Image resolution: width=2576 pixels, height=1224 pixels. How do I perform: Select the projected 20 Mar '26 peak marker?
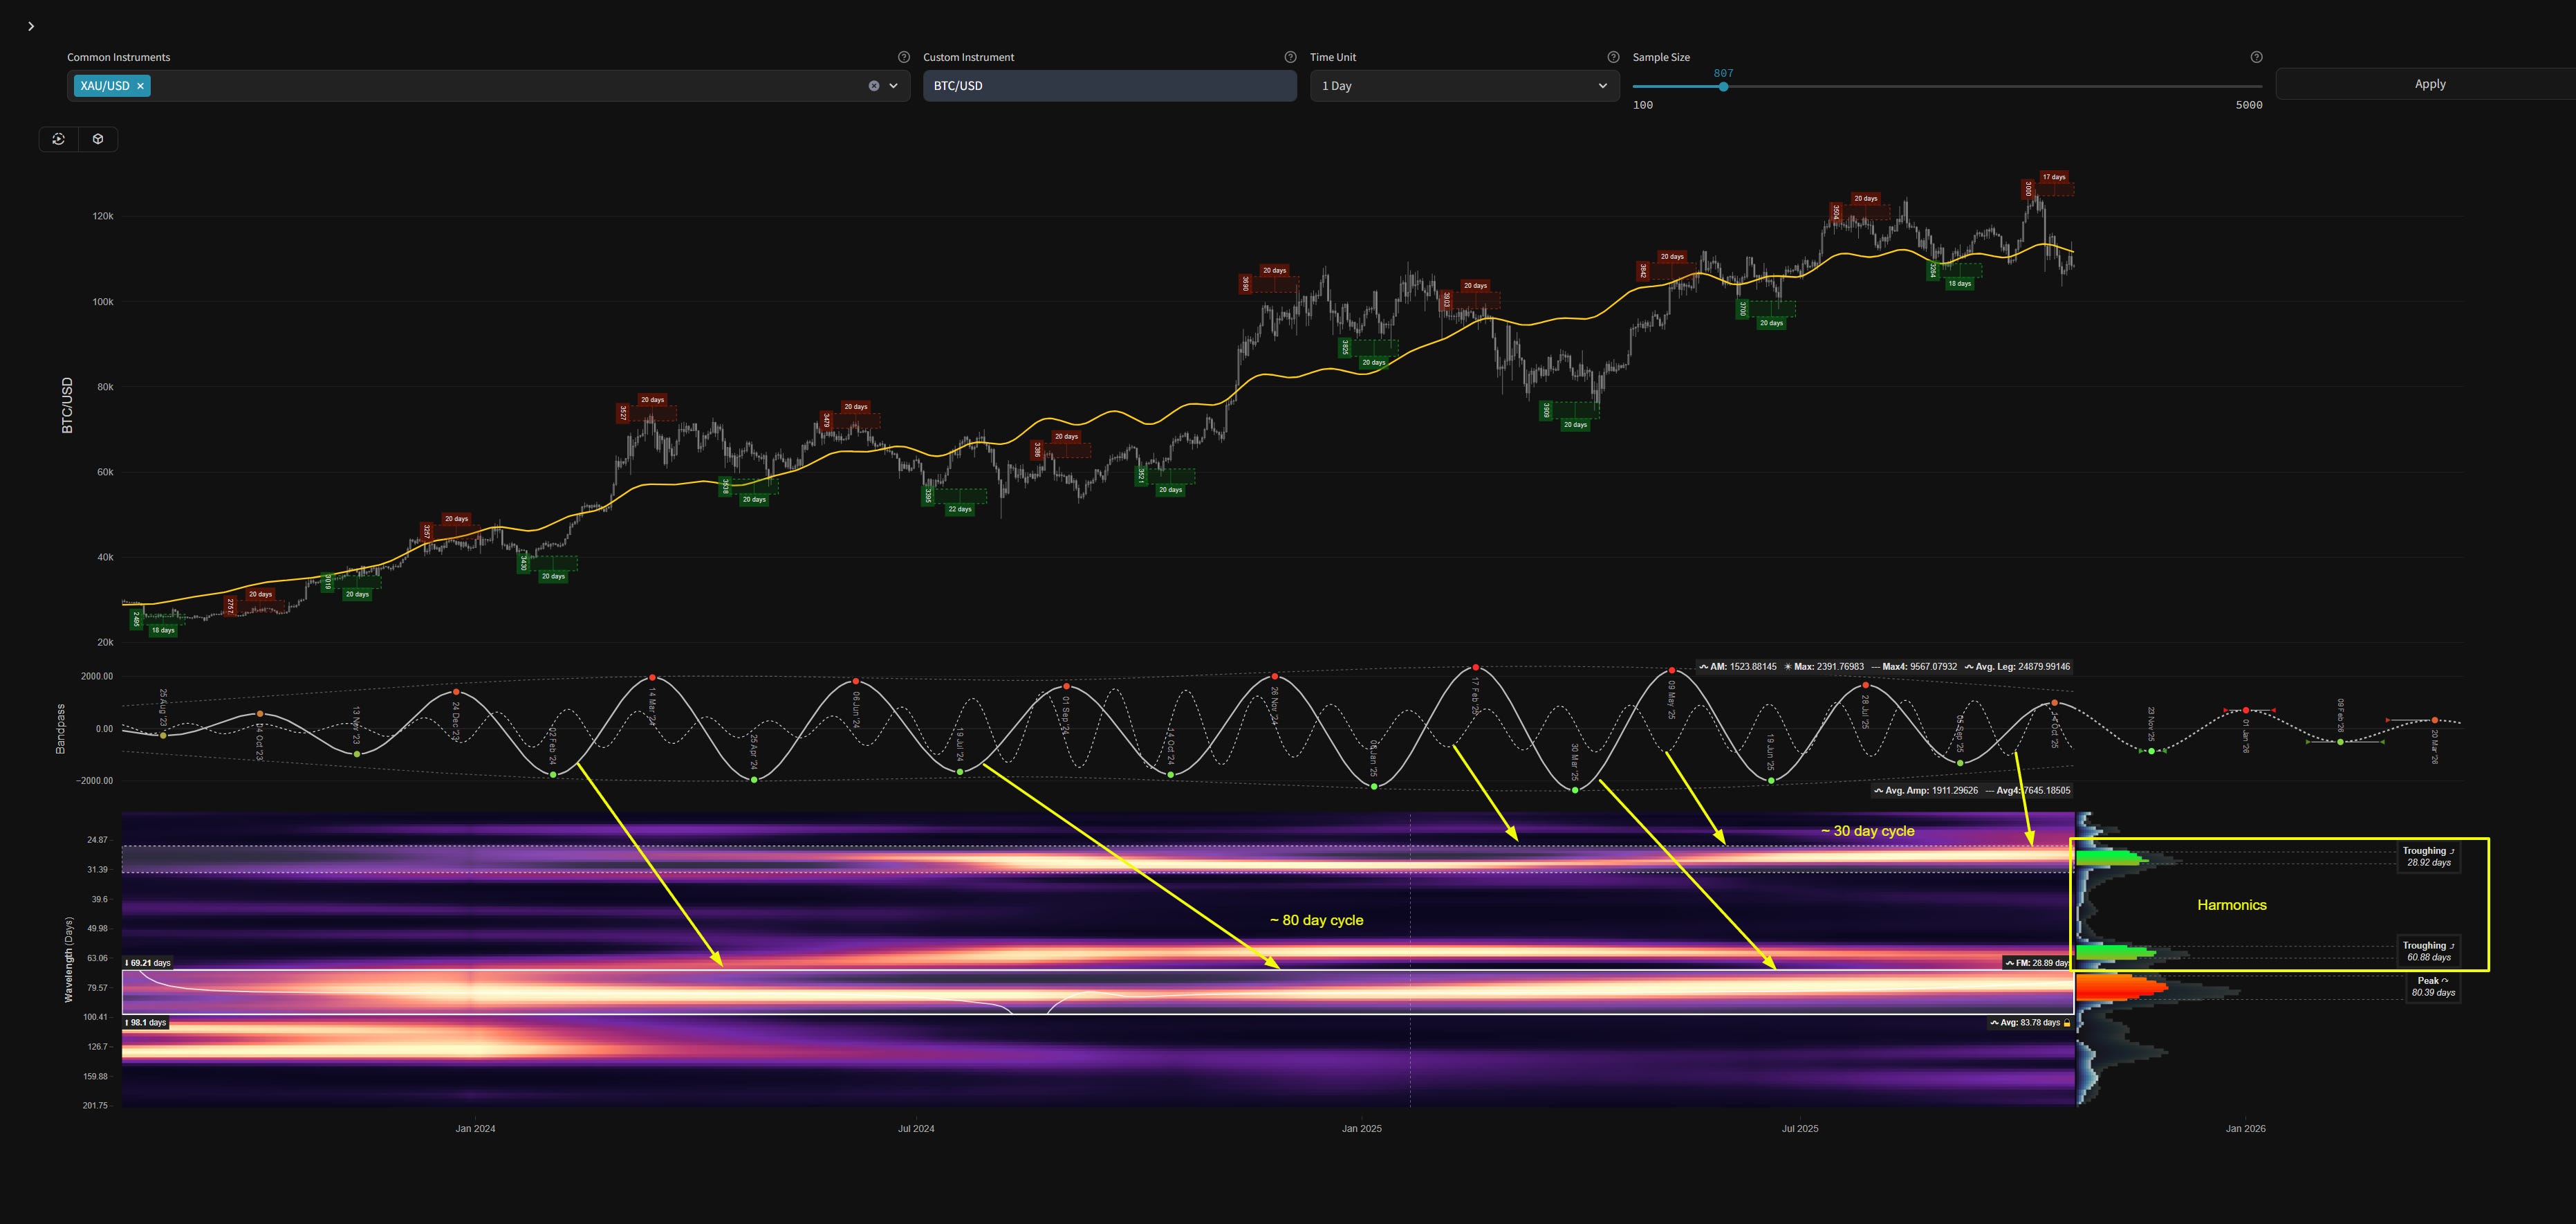[x=2435, y=720]
